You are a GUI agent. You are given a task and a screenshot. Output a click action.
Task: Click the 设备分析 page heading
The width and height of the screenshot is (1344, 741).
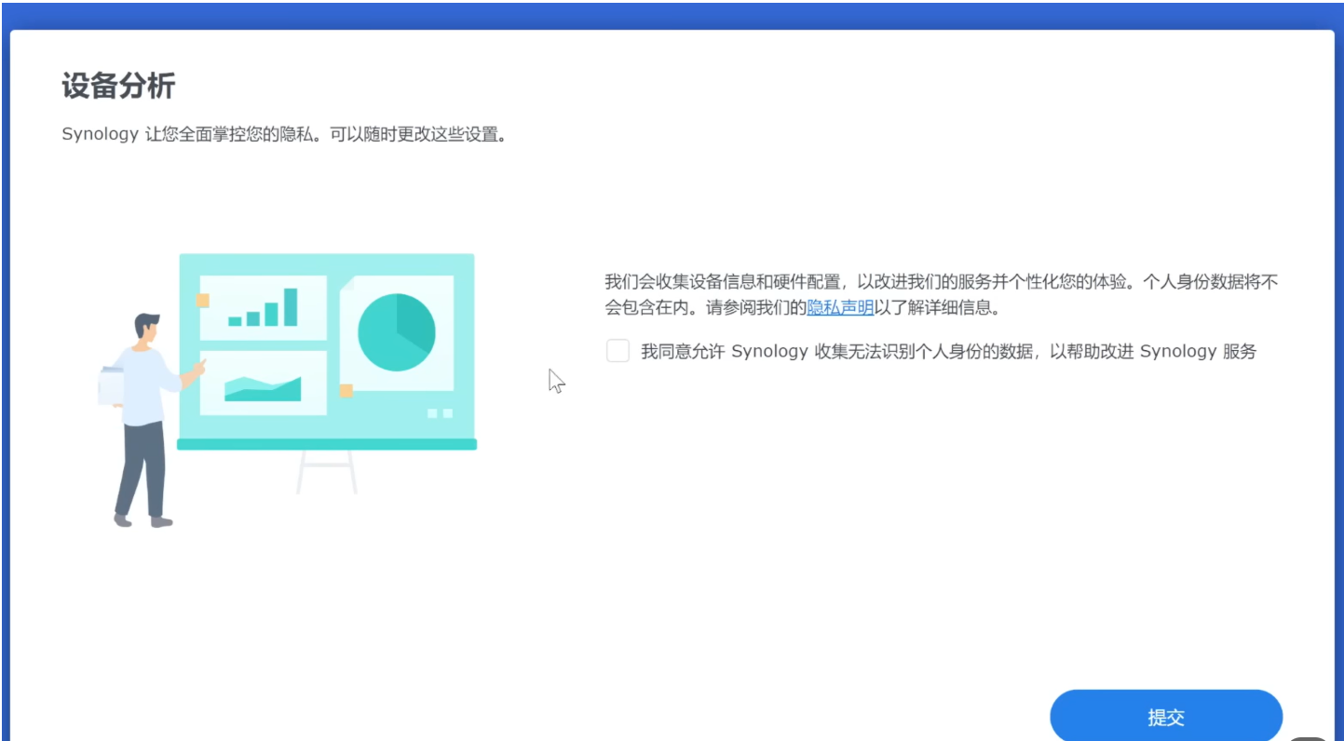118,87
